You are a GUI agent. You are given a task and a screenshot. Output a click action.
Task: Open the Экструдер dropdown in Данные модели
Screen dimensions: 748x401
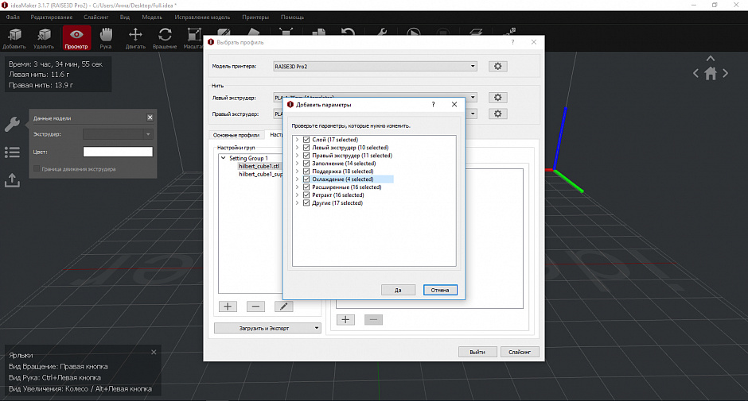coord(118,134)
